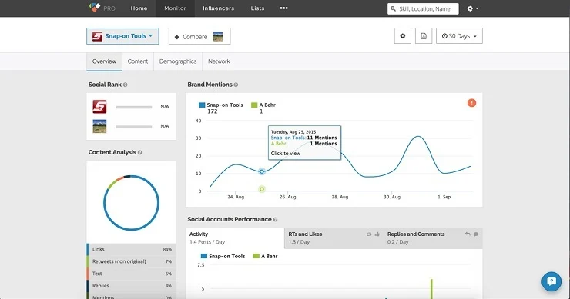Click the Snap-on logo in Social Rank
This screenshot has height=299, width=570.
click(99, 107)
